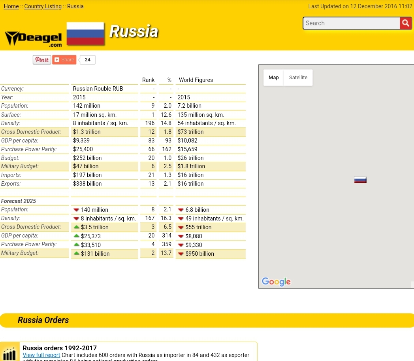
Task: Click the $25,373 forecast GDP per capita
Action: click(91, 236)
